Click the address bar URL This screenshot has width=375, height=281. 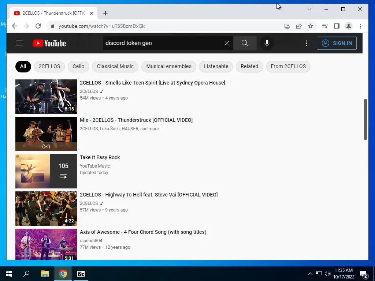click(x=101, y=26)
